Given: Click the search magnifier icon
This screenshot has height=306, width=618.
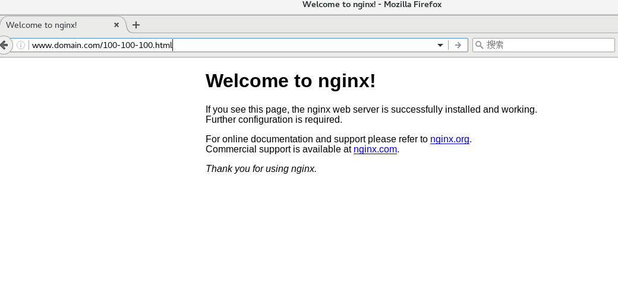Looking at the screenshot, I should coord(480,45).
